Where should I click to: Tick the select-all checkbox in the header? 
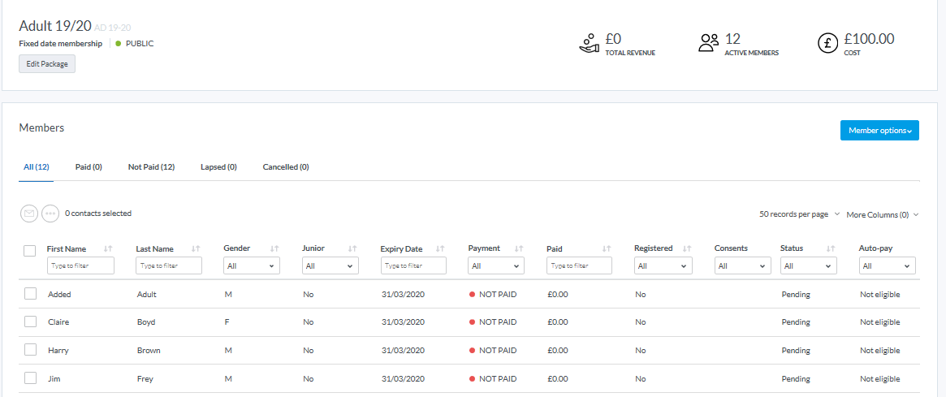click(30, 251)
